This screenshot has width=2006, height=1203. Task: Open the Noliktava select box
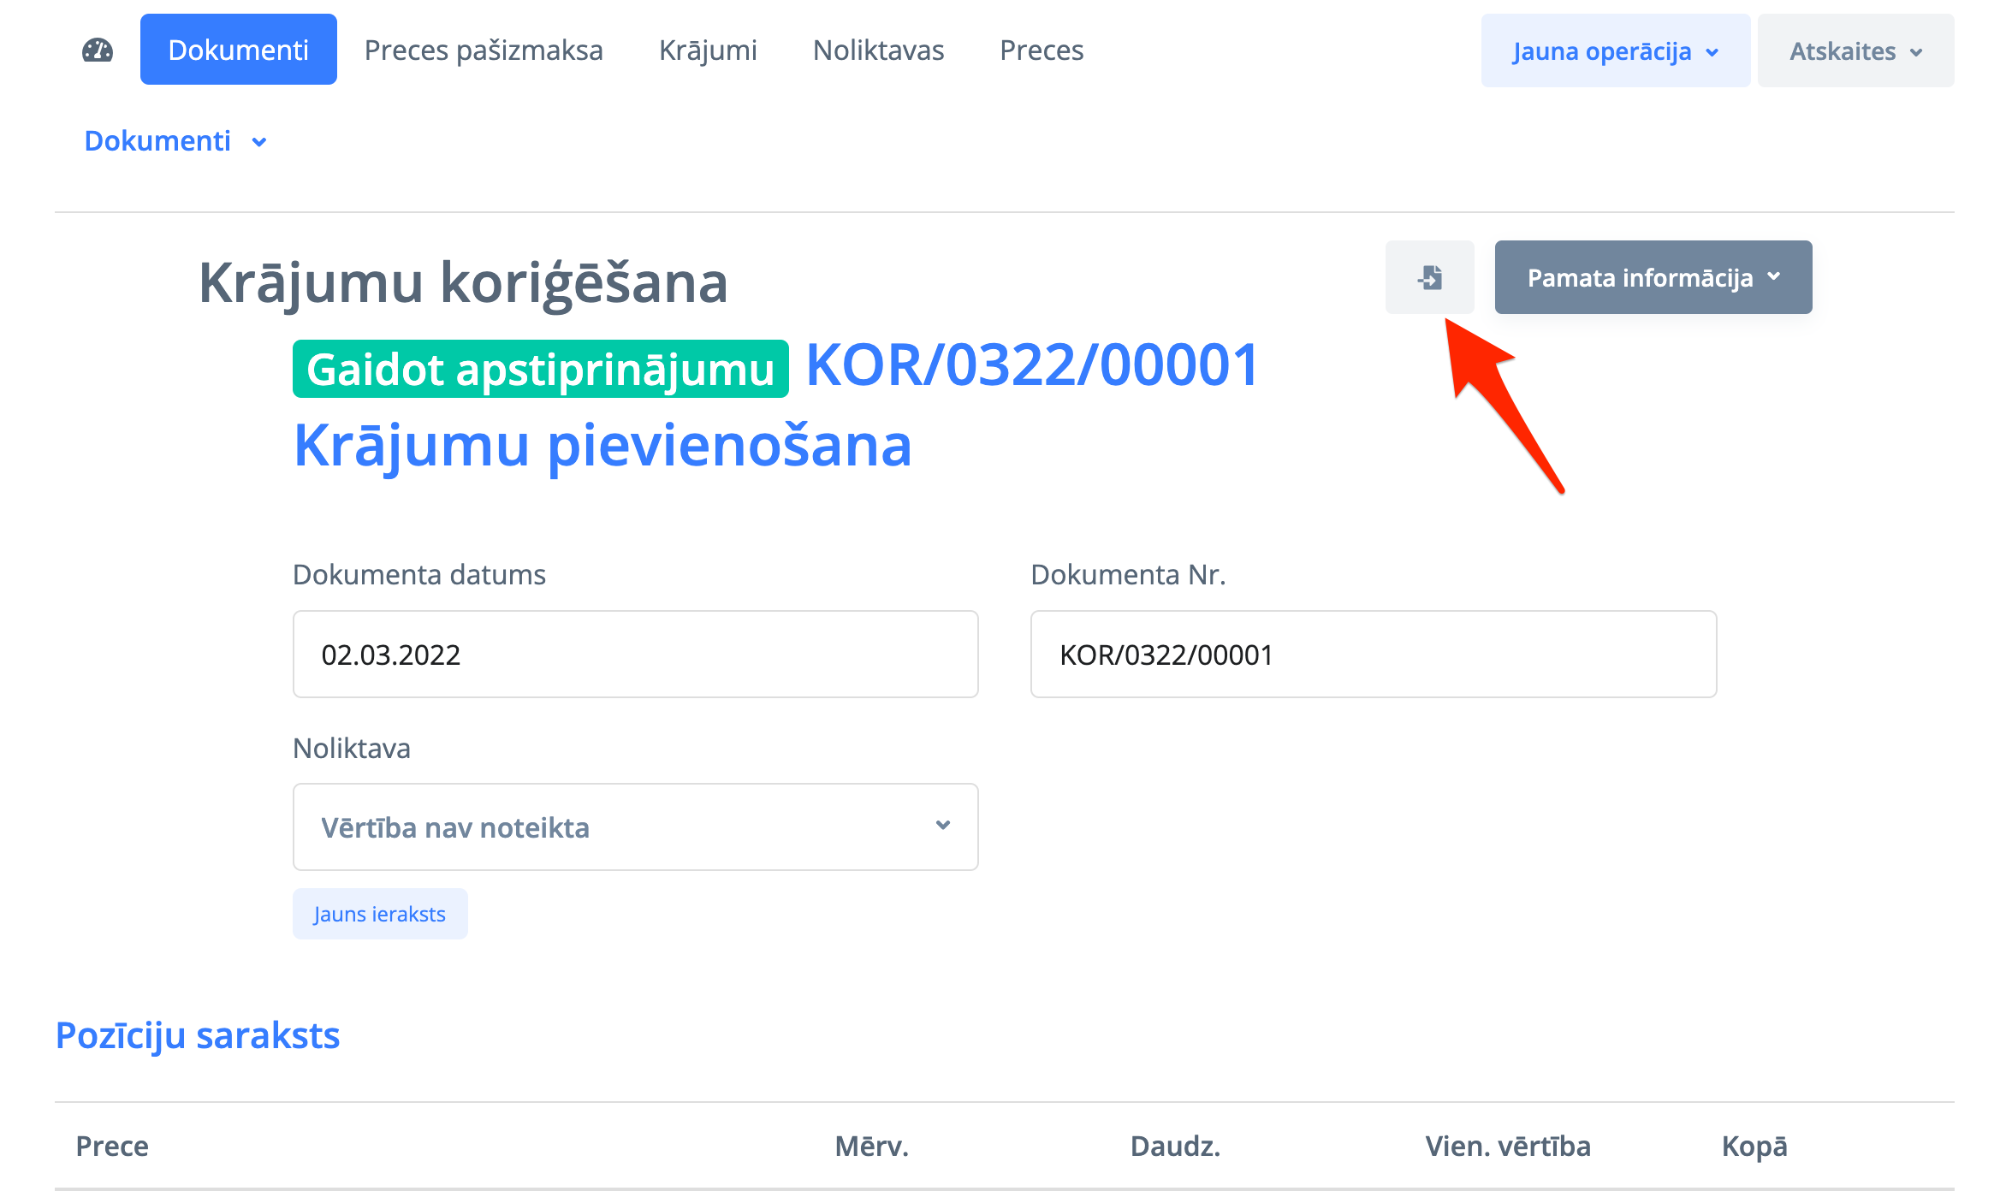[635, 827]
